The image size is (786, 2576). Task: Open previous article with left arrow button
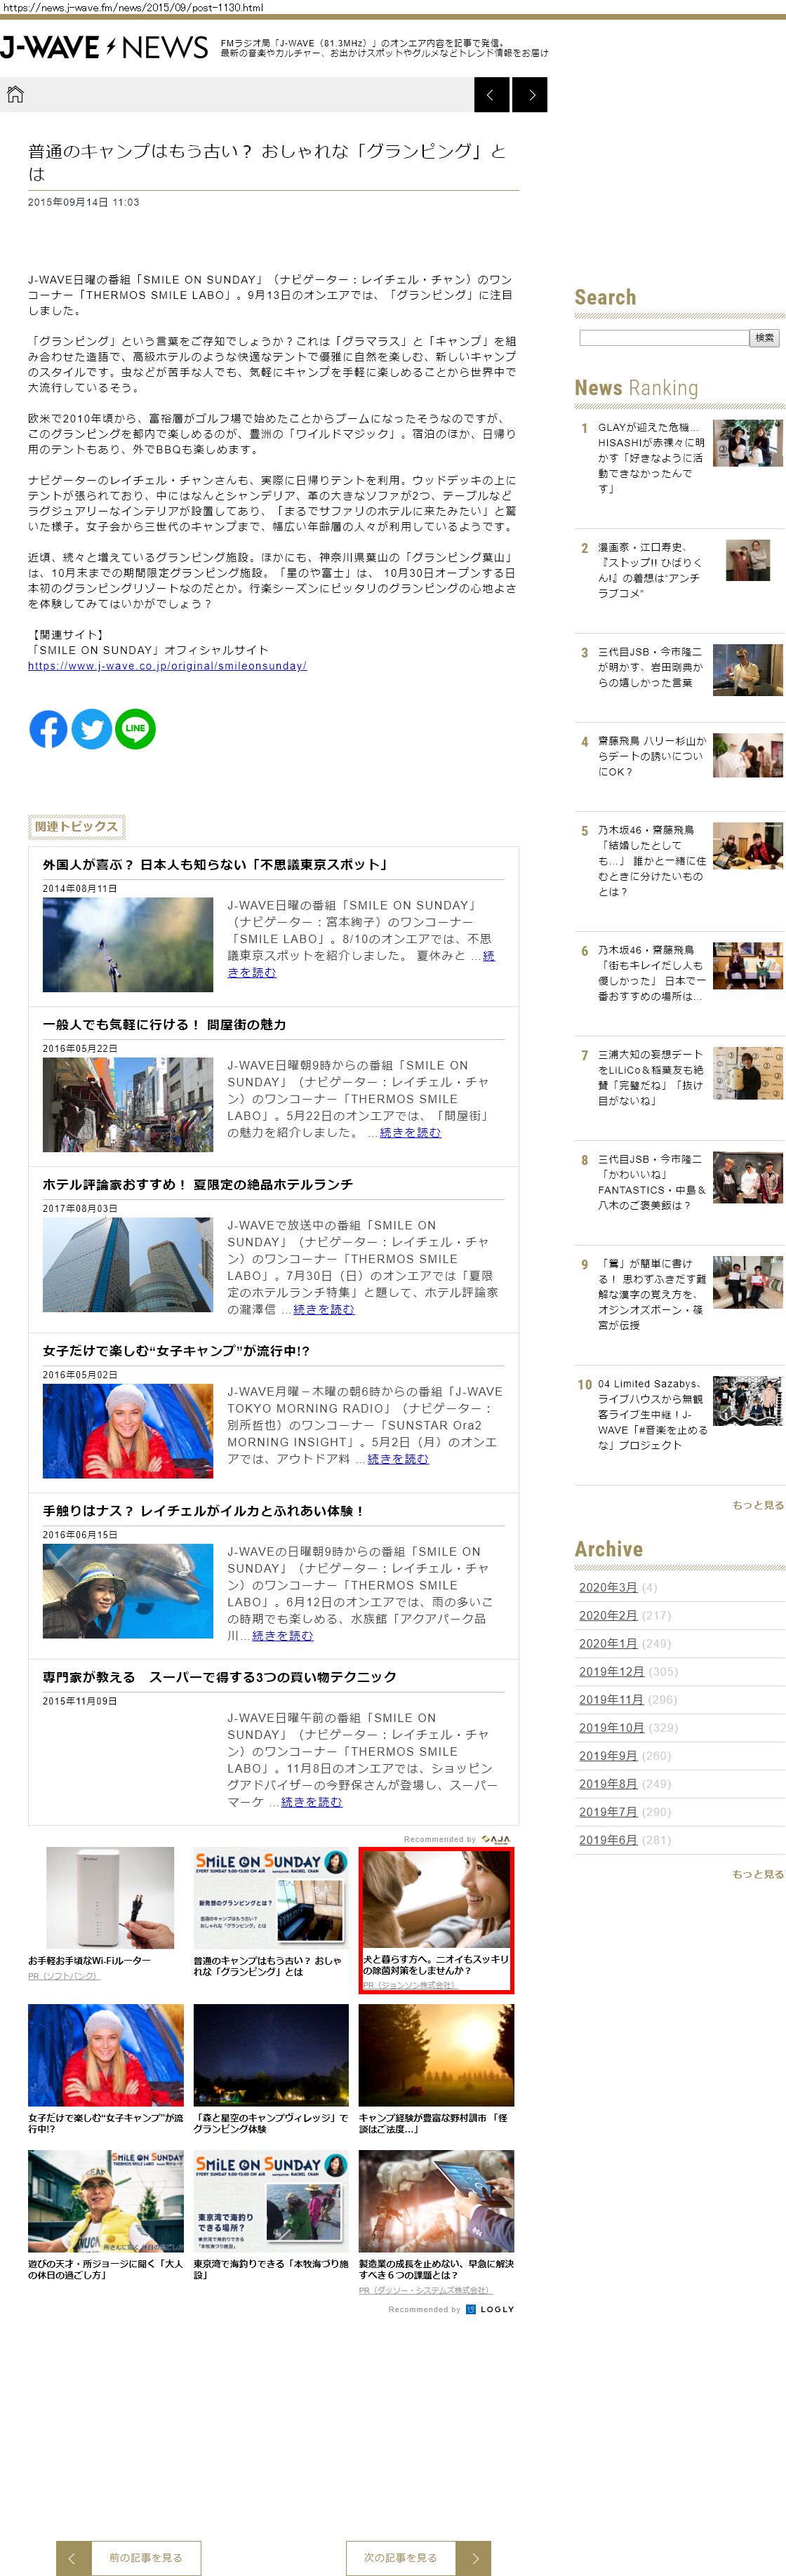click(491, 95)
